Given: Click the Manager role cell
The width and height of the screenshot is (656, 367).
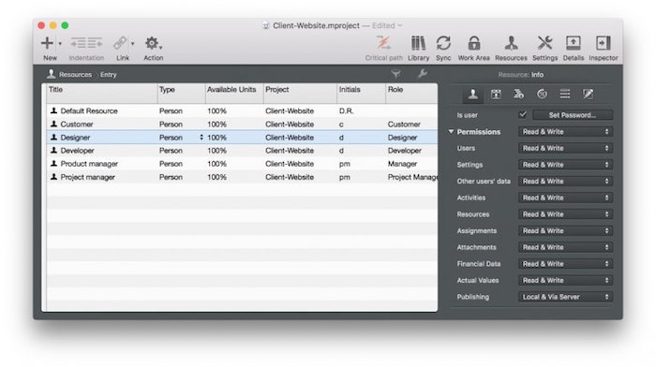Looking at the screenshot, I should point(402,164).
